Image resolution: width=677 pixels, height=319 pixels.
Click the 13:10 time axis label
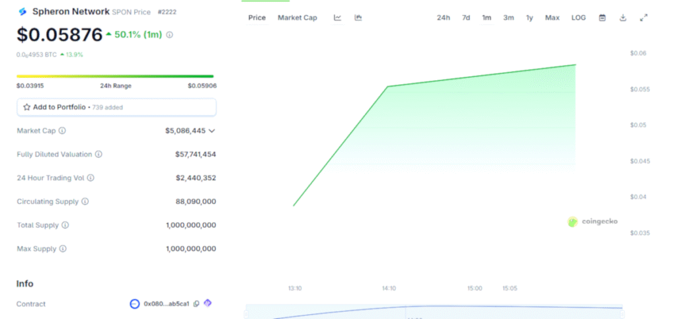tap(295, 289)
